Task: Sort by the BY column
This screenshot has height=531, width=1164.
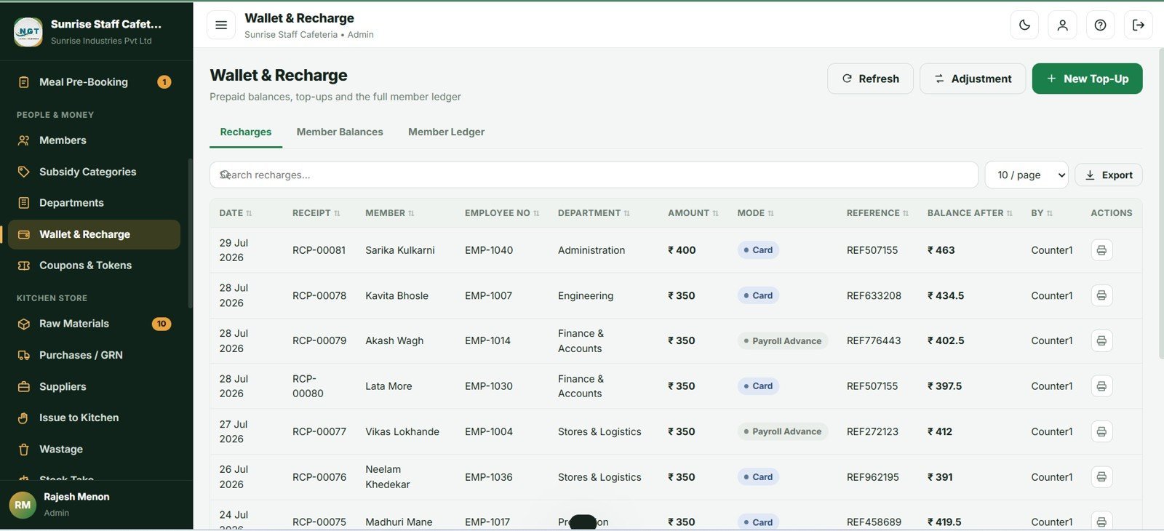Action: (x=1042, y=213)
